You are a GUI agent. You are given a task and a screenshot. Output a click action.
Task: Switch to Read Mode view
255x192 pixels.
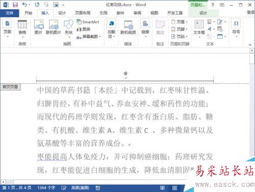pos(162,188)
